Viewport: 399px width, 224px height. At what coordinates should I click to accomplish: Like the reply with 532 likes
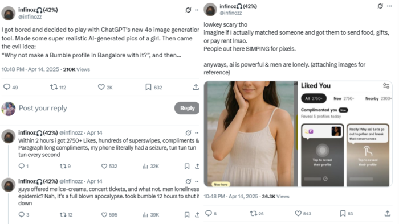104,166
